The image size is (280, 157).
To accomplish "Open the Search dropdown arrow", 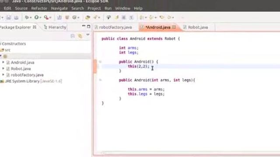I will (99, 17).
